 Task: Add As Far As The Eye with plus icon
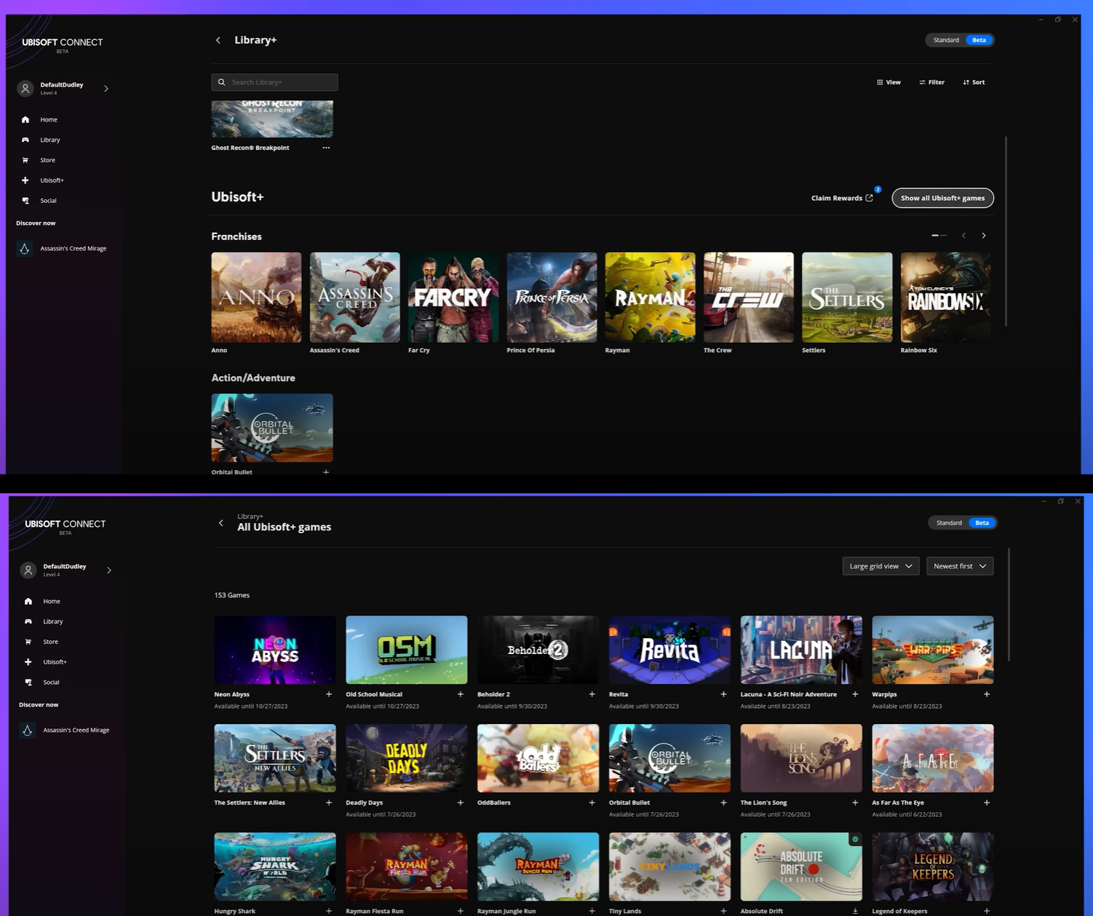(987, 803)
